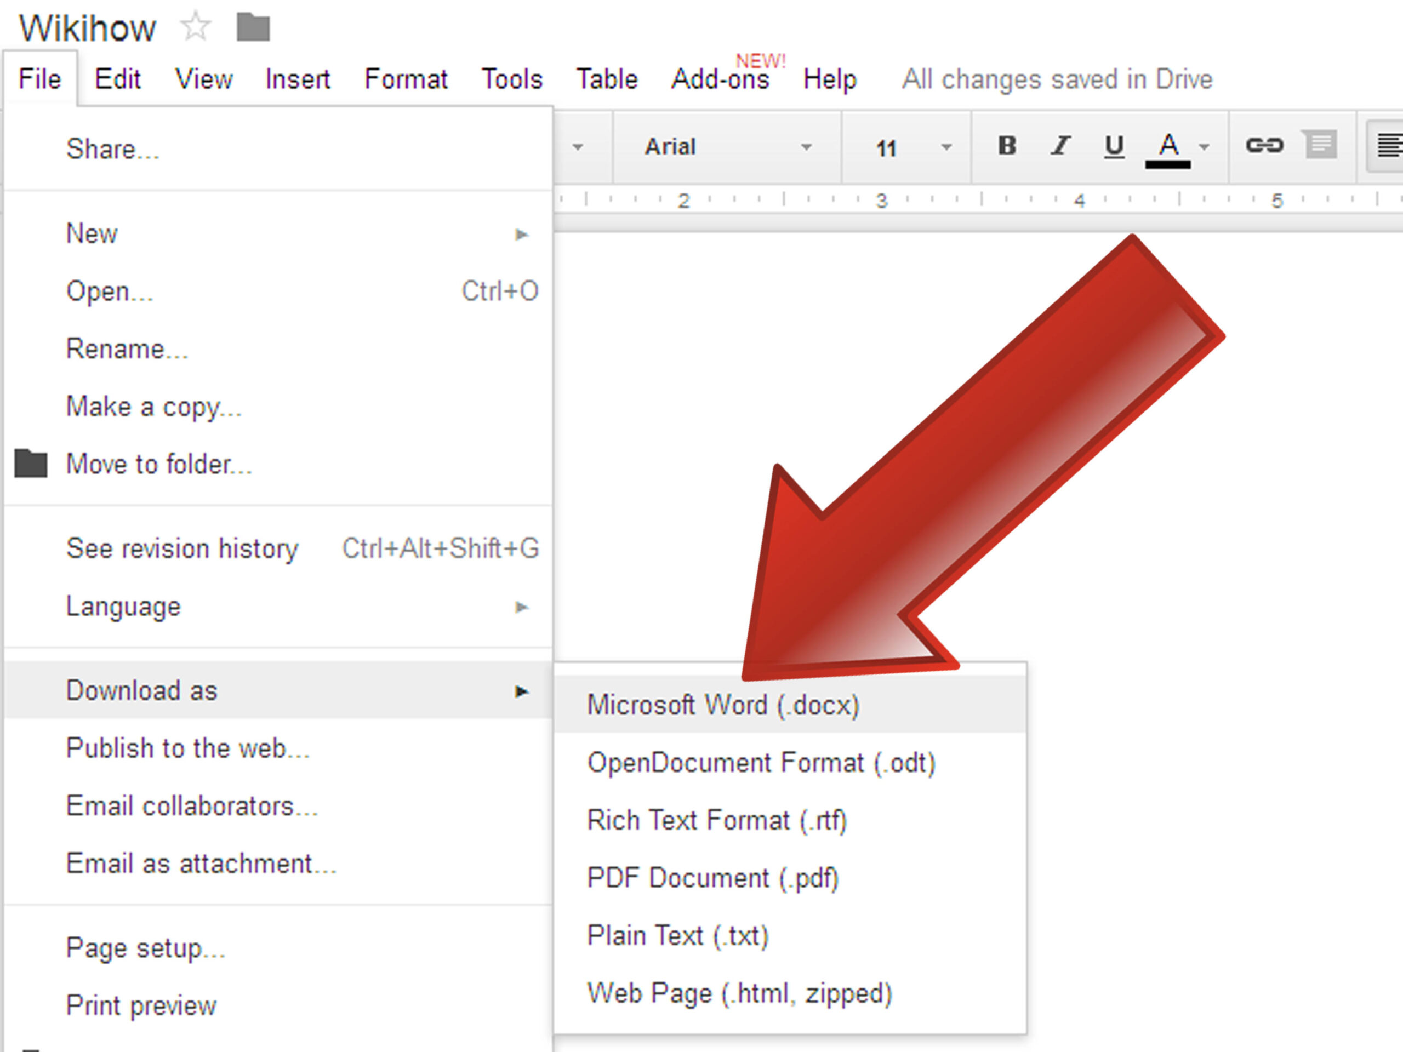Toggle underline formatting
The image size is (1403, 1052).
click(x=1114, y=147)
